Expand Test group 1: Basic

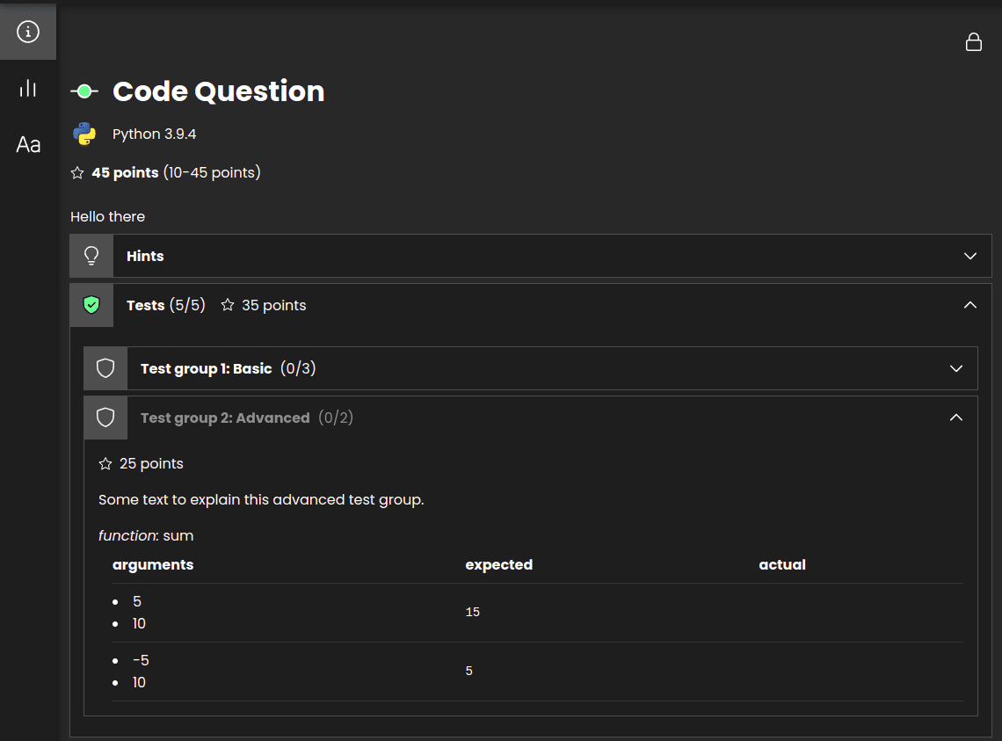pyautogui.click(x=955, y=368)
